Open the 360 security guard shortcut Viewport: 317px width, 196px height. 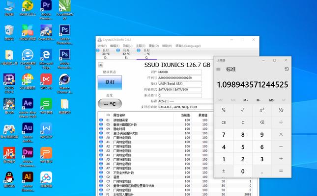click(28, 8)
